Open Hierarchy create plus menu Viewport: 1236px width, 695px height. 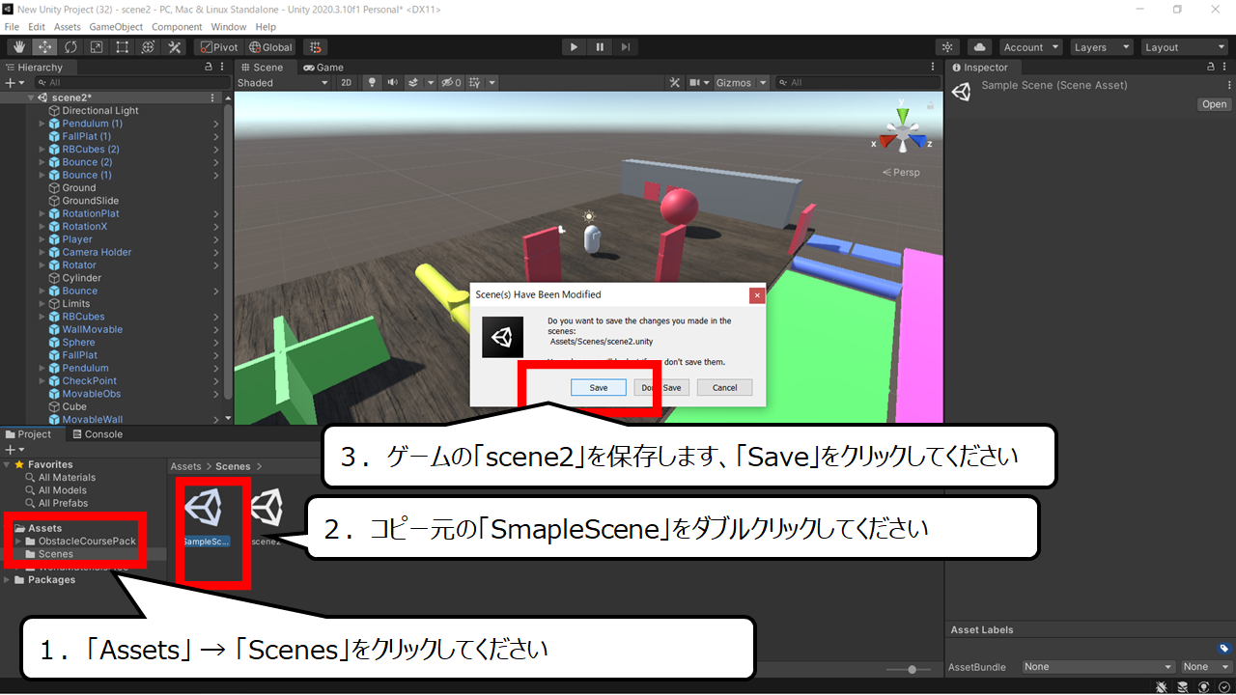[x=14, y=83]
